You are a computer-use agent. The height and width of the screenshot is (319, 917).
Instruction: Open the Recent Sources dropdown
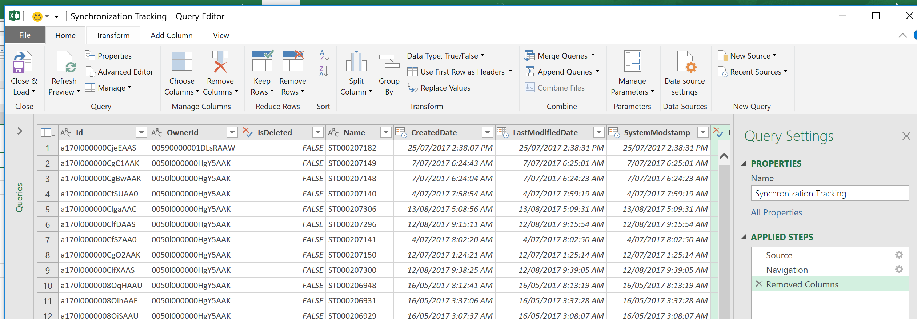tap(753, 72)
